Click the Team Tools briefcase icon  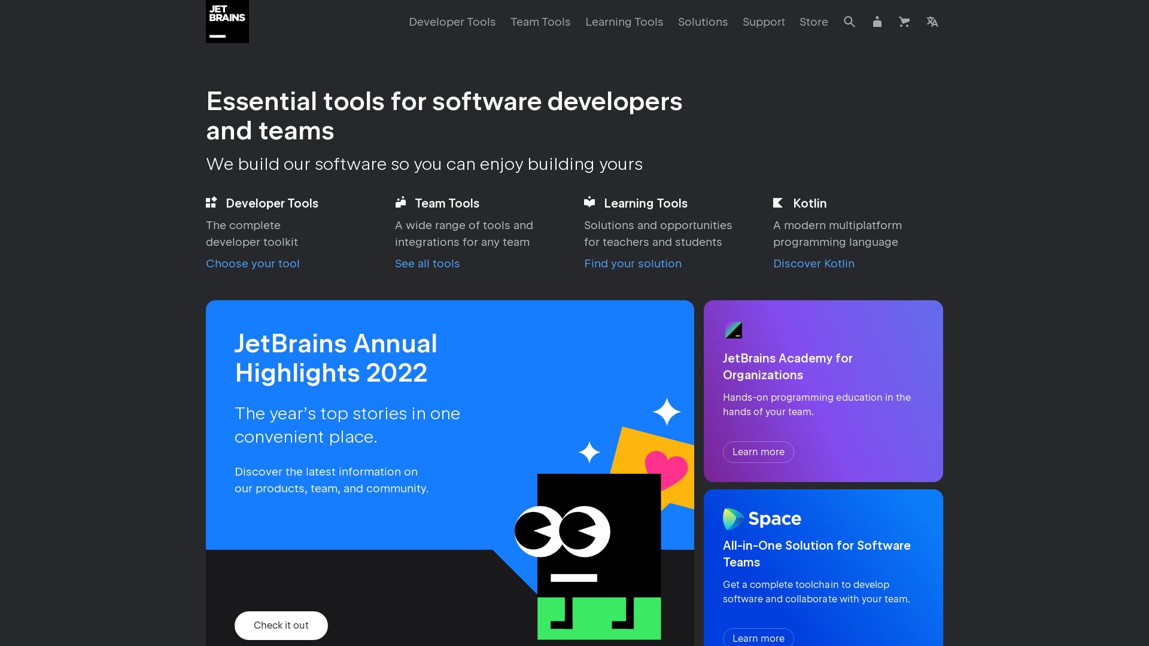pyautogui.click(x=400, y=203)
